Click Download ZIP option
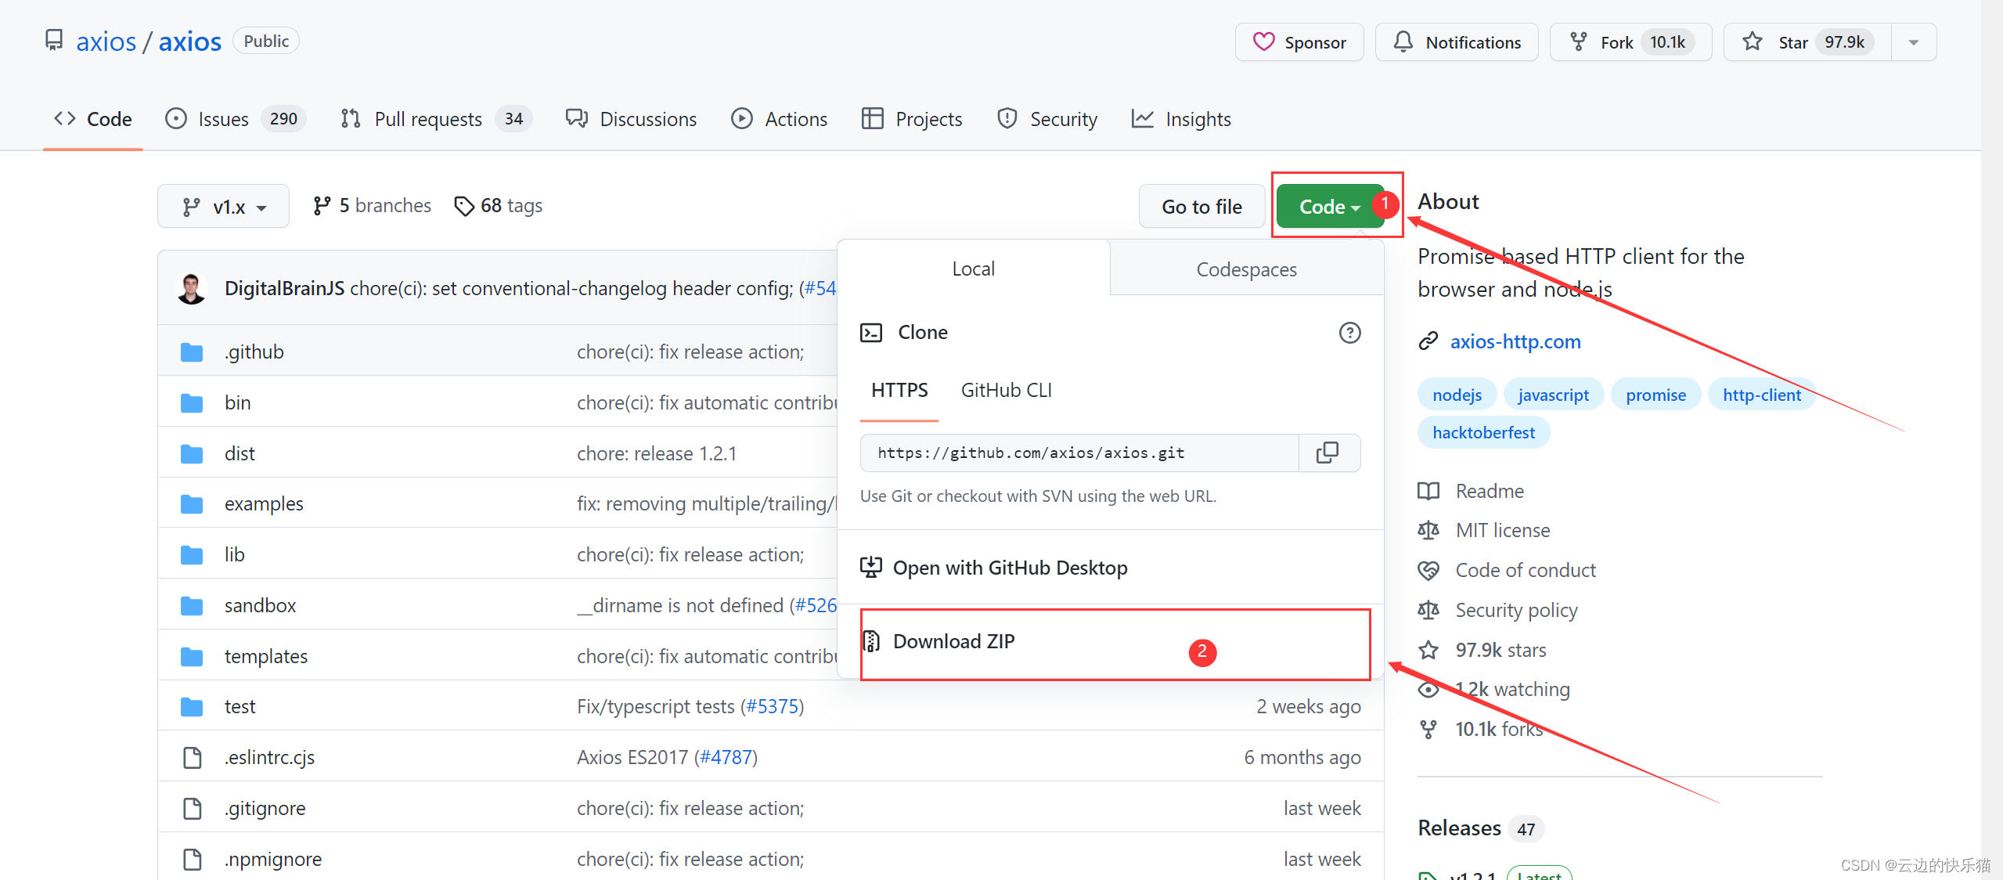This screenshot has height=880, width=2003. 938,641
